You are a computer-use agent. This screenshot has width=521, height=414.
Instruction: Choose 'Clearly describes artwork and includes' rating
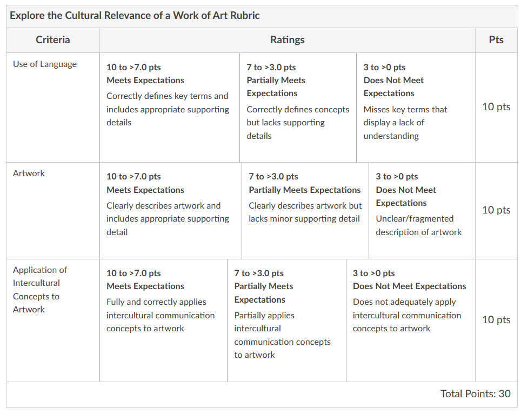pos(171,211)
